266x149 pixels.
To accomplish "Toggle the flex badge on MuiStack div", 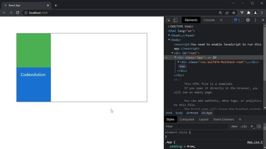I will pyautogui.click(x=182, y=66).
